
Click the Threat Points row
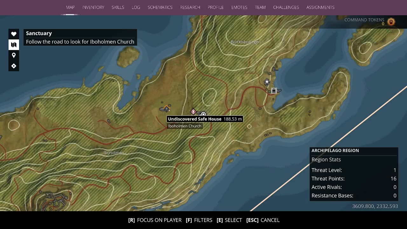click(354, 179)
